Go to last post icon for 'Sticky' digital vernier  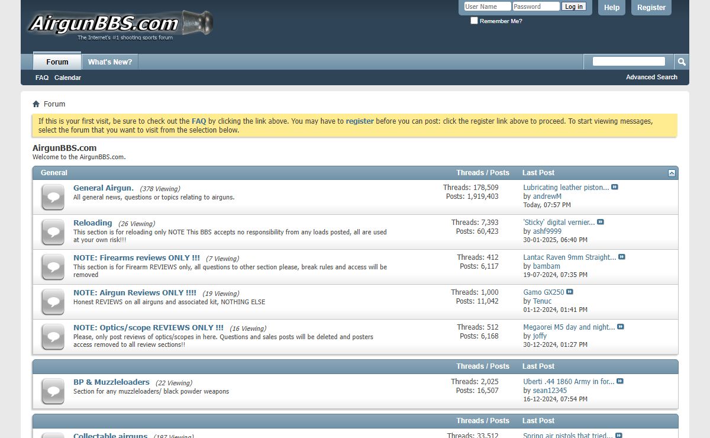601,222
